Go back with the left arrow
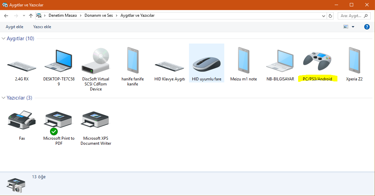This screenshot has width=375, height=196. click(6, 16)
